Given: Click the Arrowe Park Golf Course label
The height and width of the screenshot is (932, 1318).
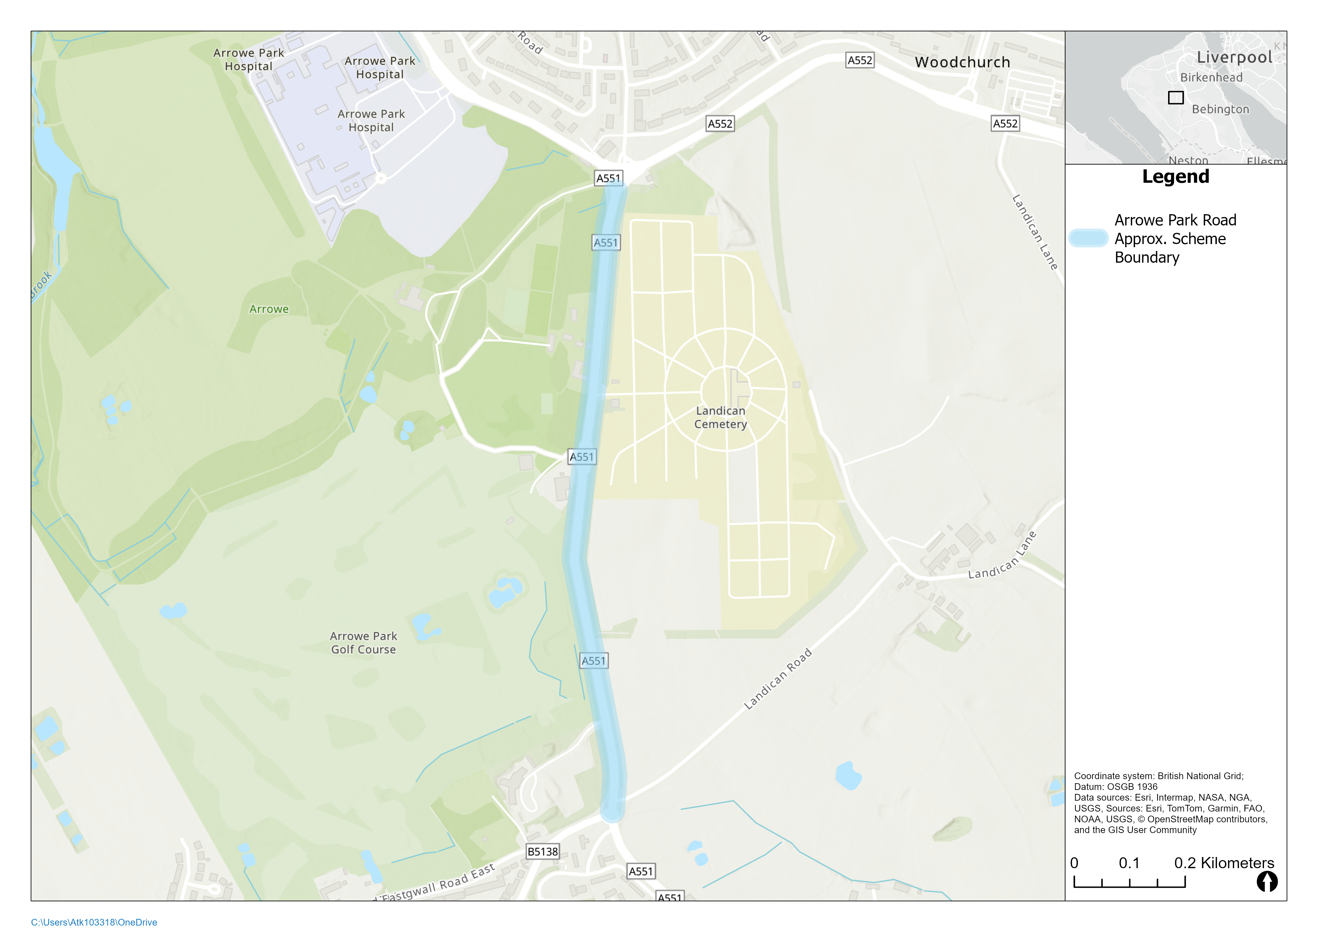Looking at the screenshot, I should coord(363,643).
